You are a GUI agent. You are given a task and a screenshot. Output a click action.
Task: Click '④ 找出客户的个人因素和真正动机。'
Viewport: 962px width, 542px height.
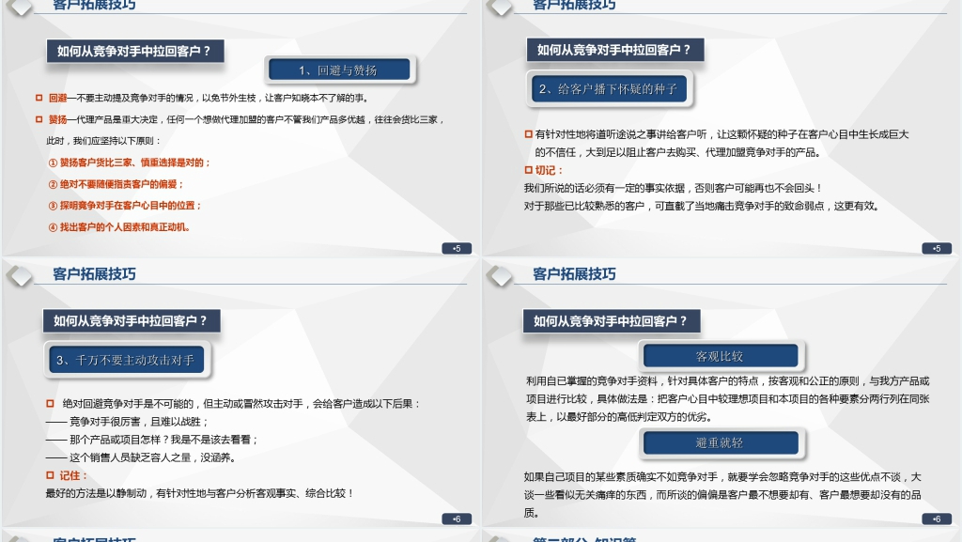119,227
